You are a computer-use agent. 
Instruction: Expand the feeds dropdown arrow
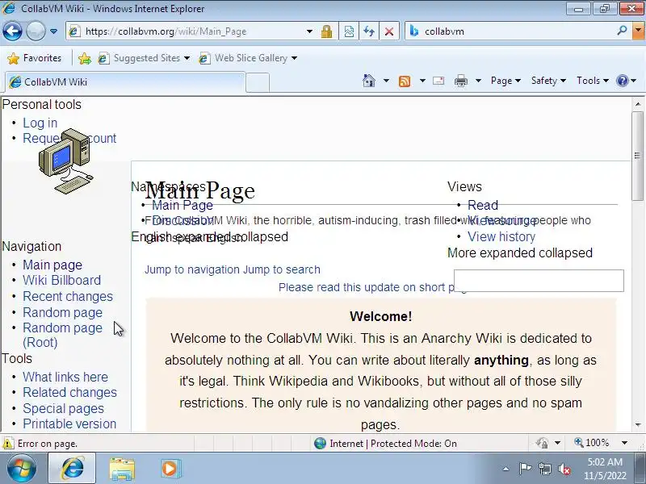pos(422,81)
